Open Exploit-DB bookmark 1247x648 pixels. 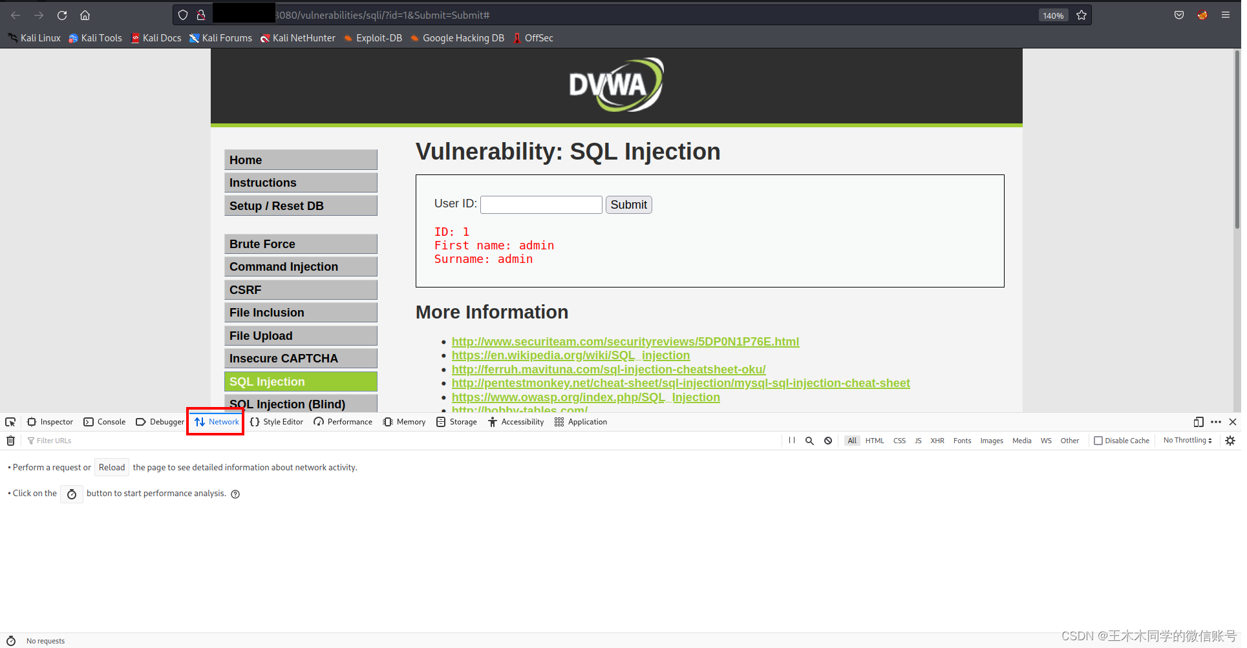[372, 38]
